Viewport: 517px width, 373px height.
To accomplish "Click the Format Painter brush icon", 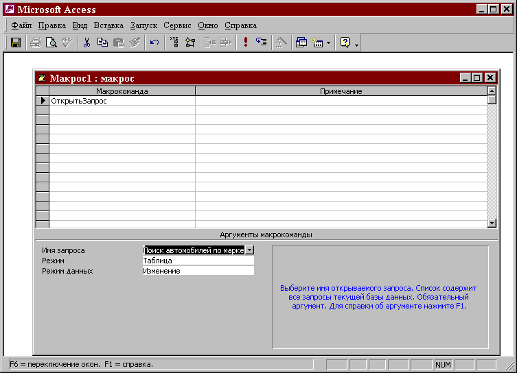I will coord(135,43).
